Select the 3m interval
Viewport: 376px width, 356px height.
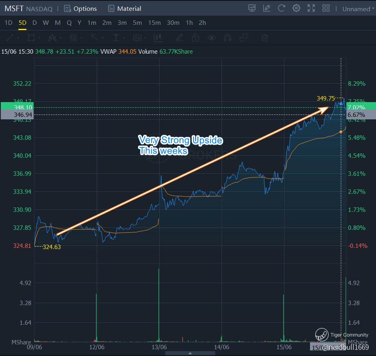pyautogui.click(x=122, y=23)
